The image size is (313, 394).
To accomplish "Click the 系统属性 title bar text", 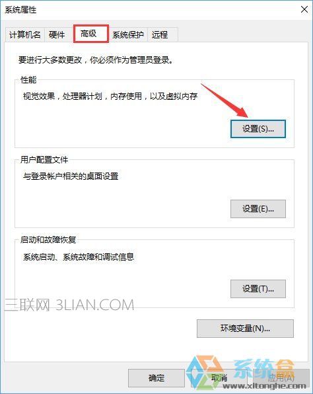I will (x=20, y=10).
